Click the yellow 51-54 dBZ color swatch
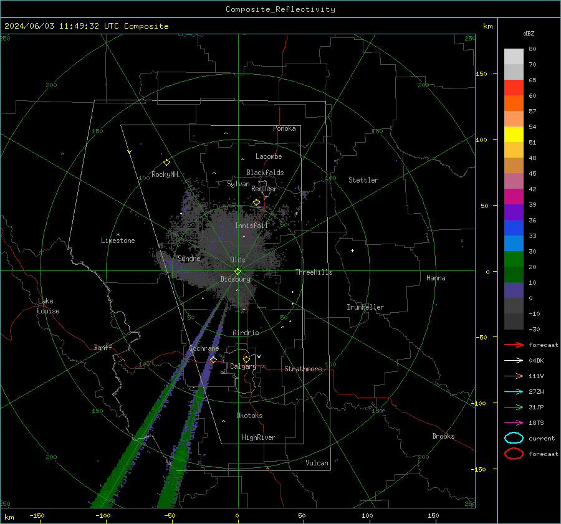 pos(514,135)
